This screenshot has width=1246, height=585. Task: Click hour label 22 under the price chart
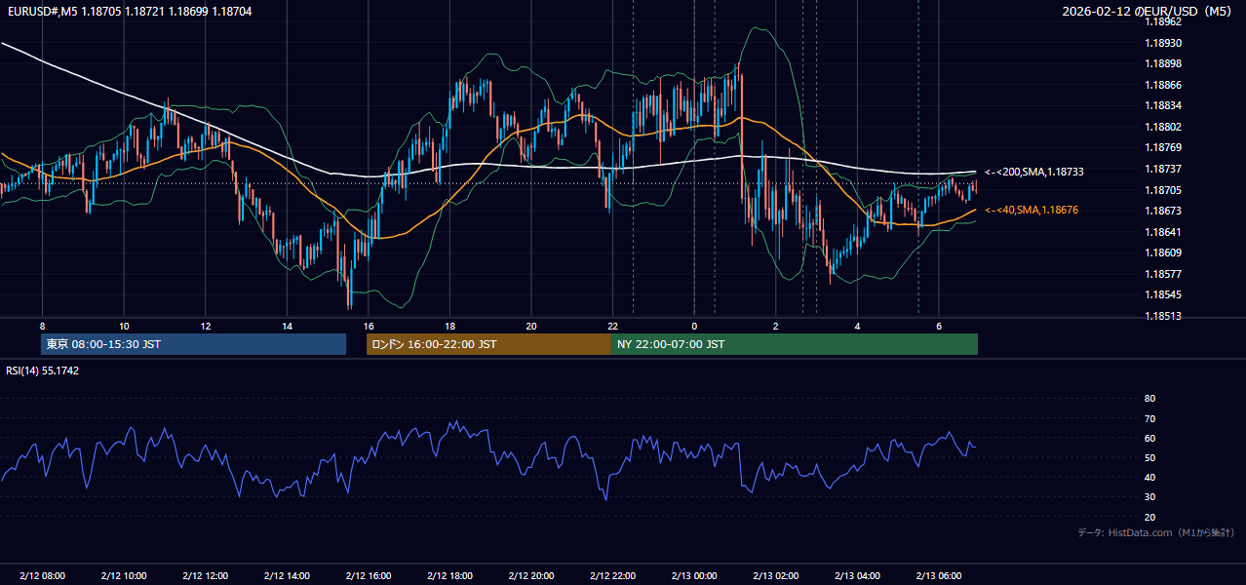[x=612, y=325]
